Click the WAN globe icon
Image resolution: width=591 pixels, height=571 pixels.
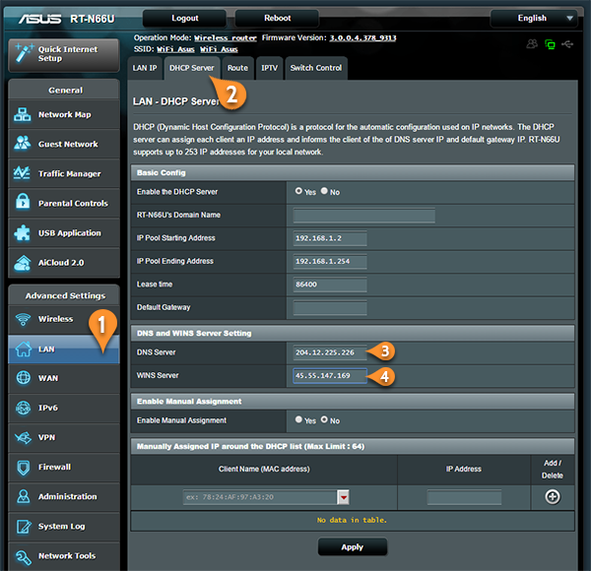(24, 377)
